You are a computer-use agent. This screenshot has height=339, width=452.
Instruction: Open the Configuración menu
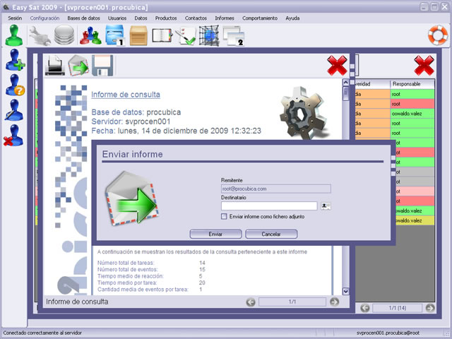[44, 18]
